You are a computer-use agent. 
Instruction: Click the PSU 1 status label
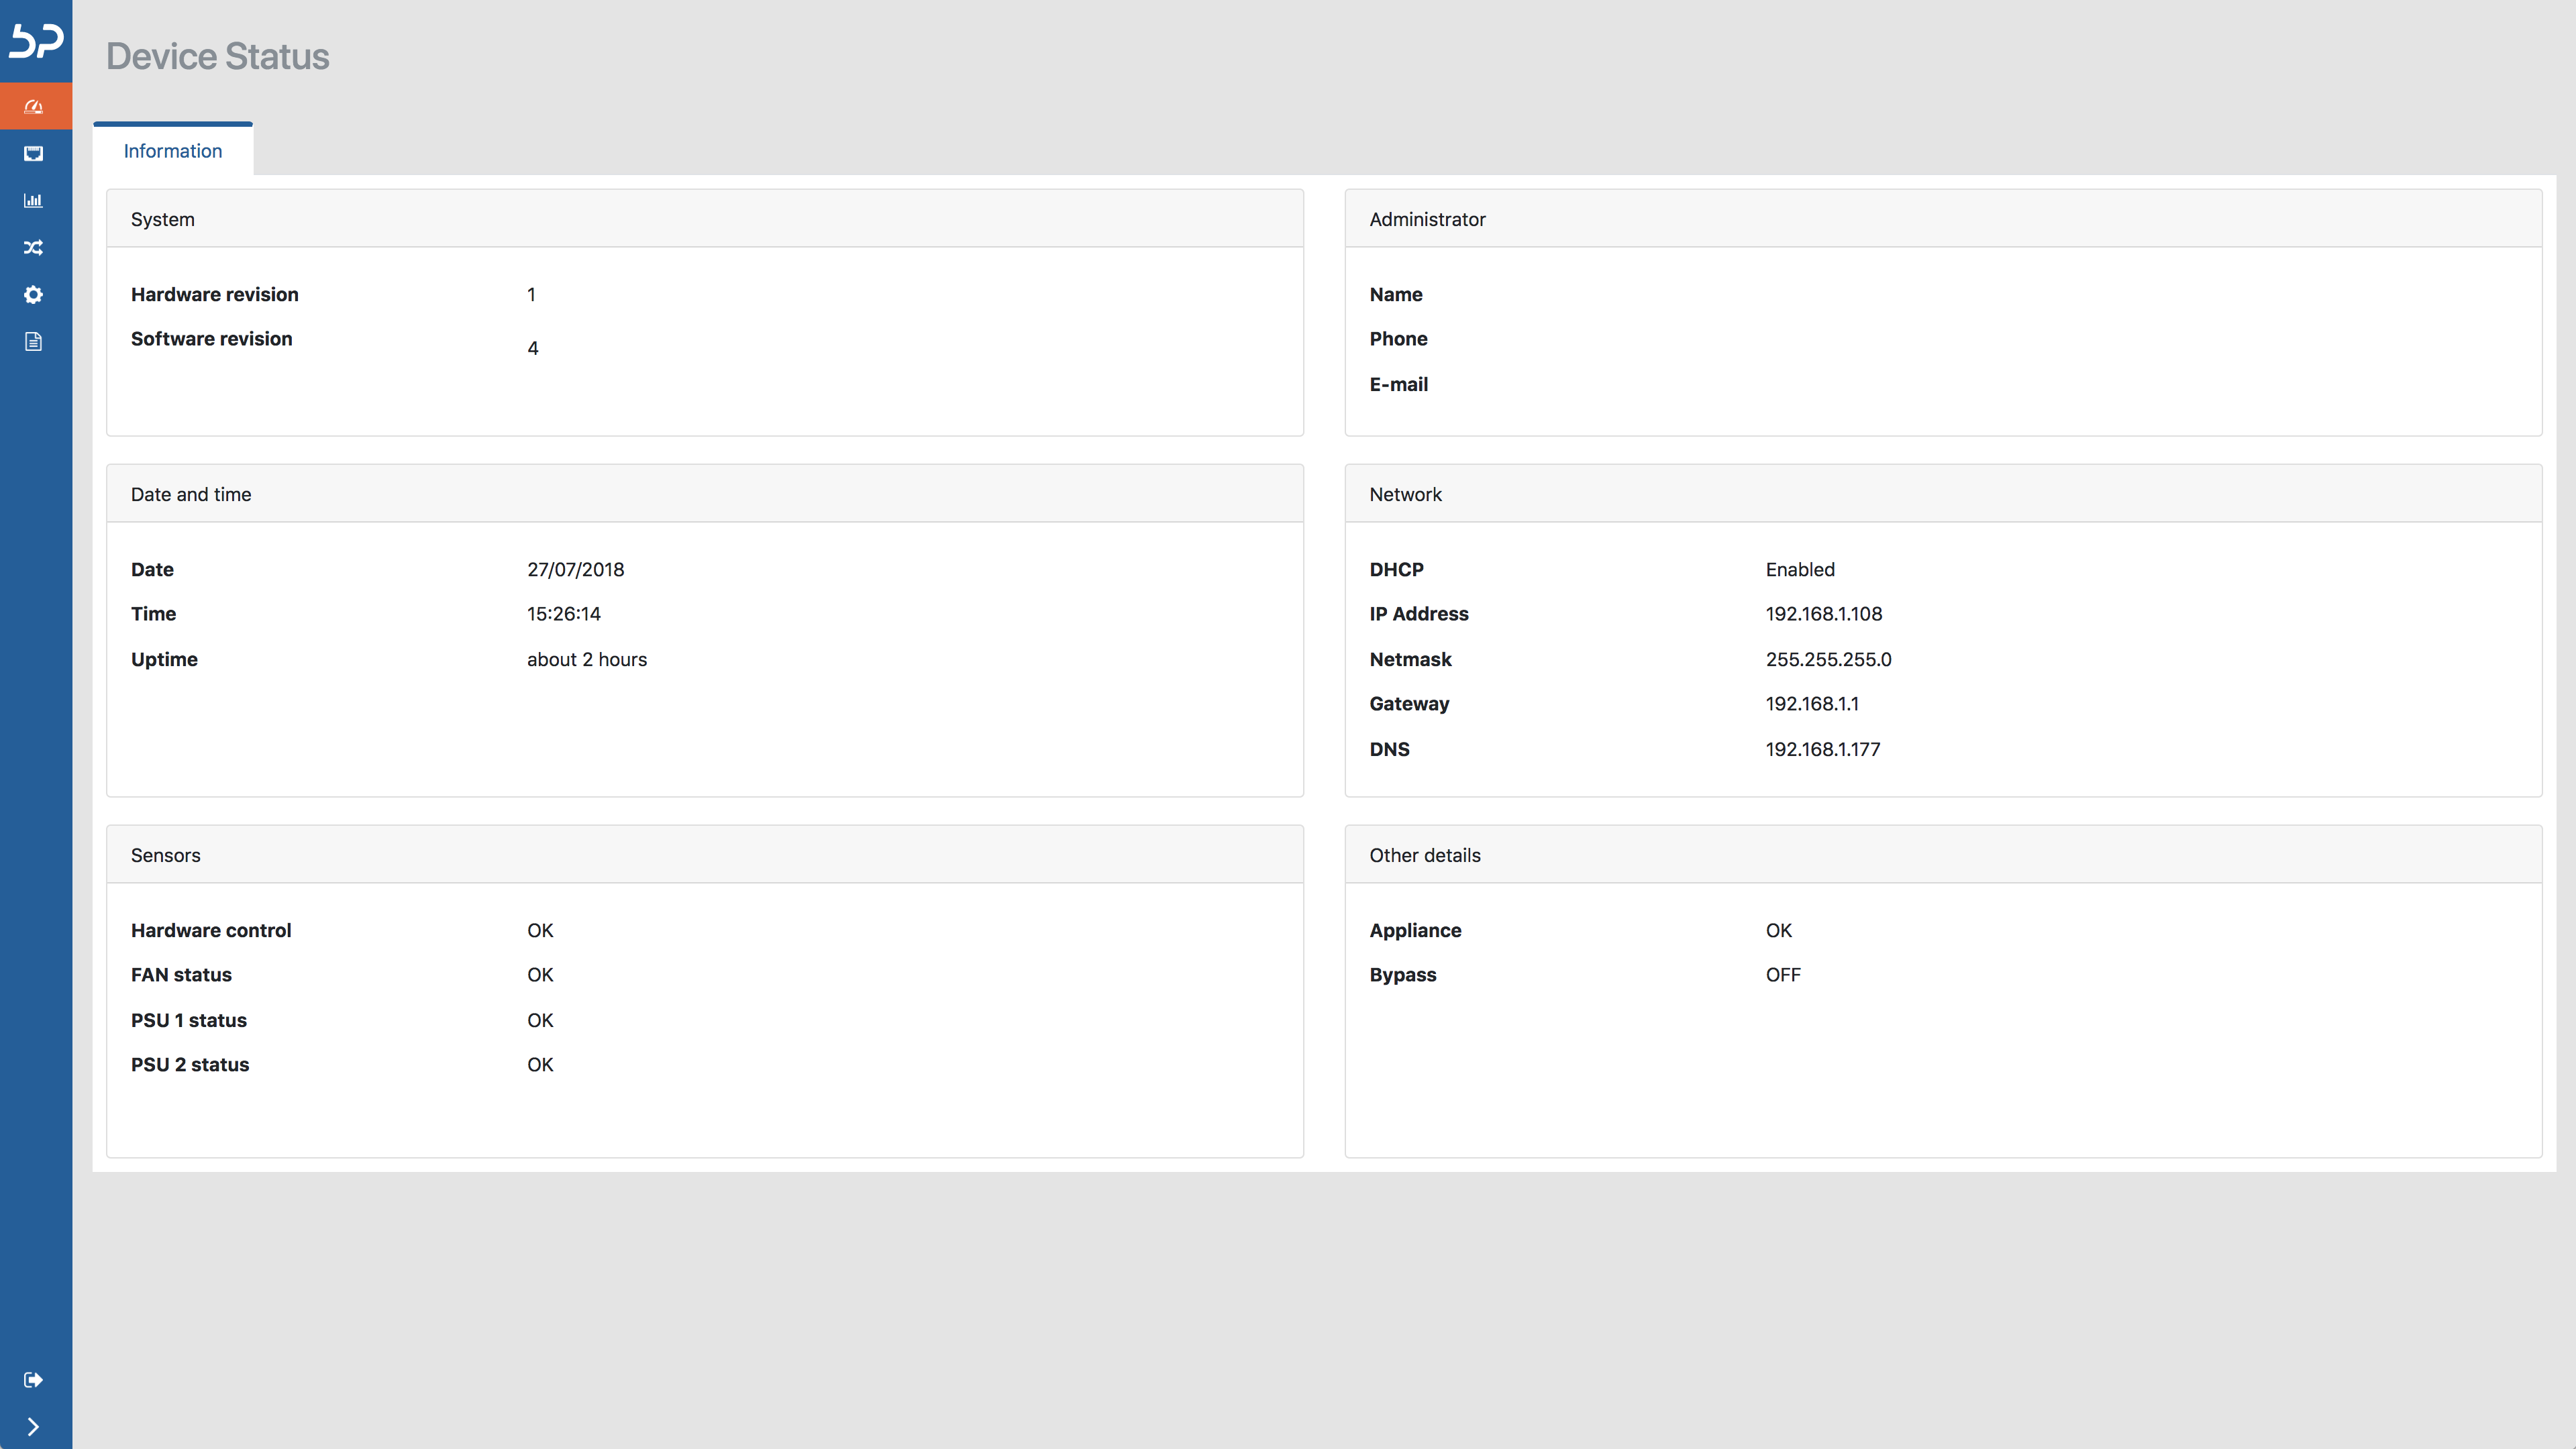pos(189,1020)
